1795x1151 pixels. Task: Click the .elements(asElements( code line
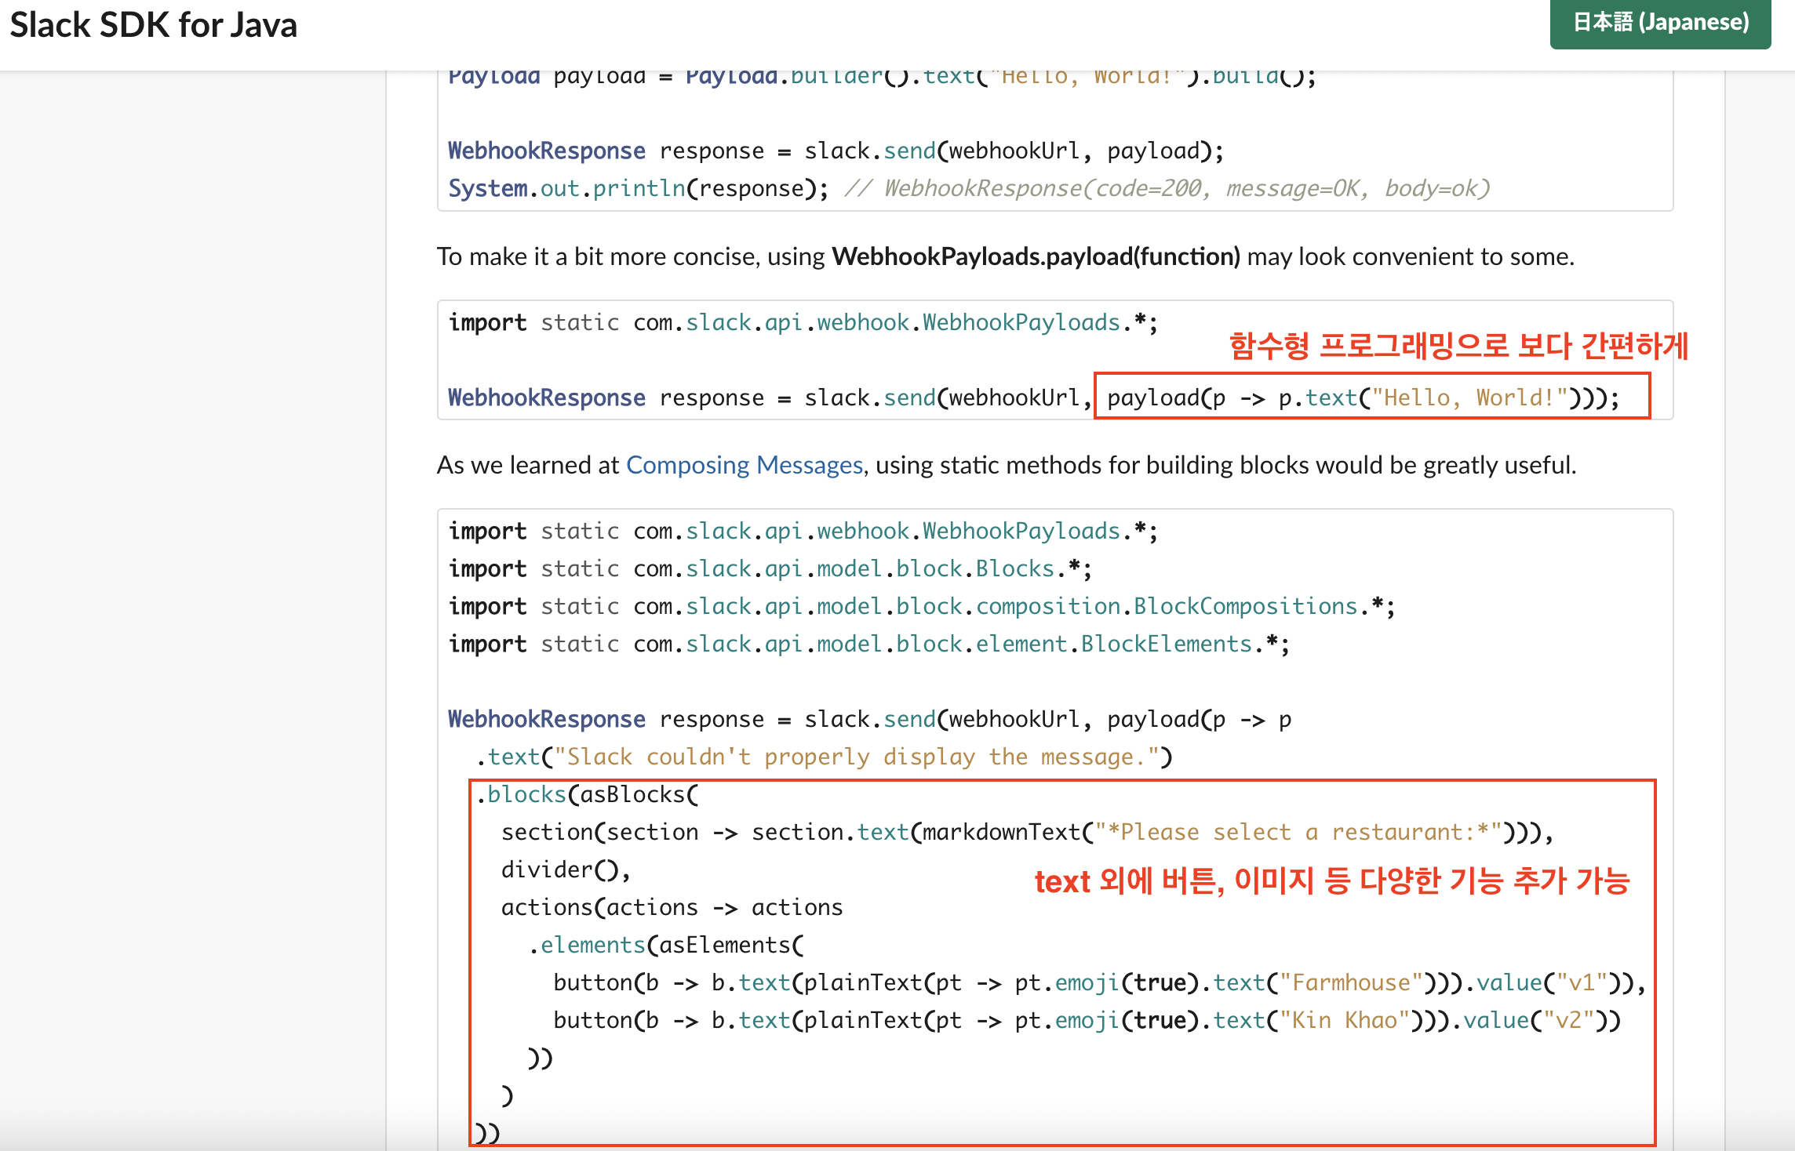[x=665, y=945]
